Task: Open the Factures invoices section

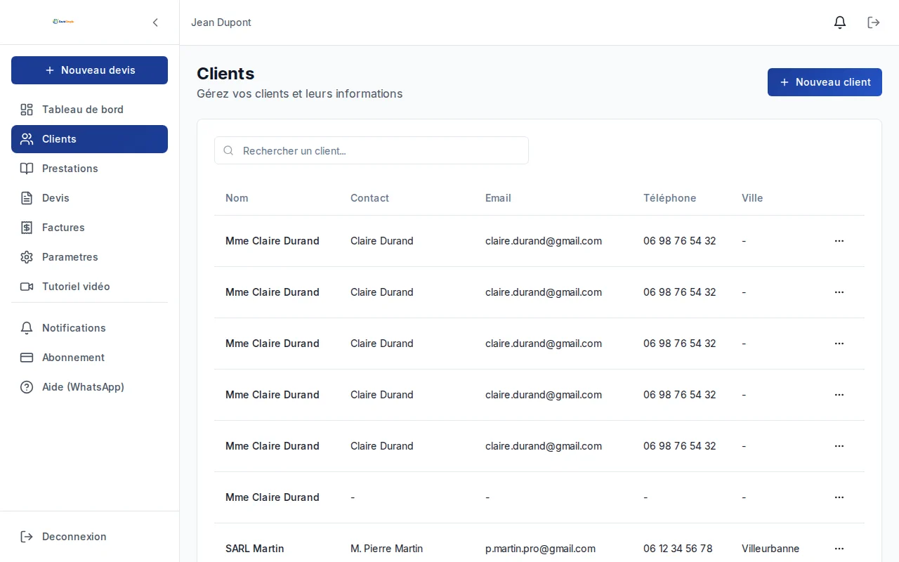Action: click(x=89, y=228)
